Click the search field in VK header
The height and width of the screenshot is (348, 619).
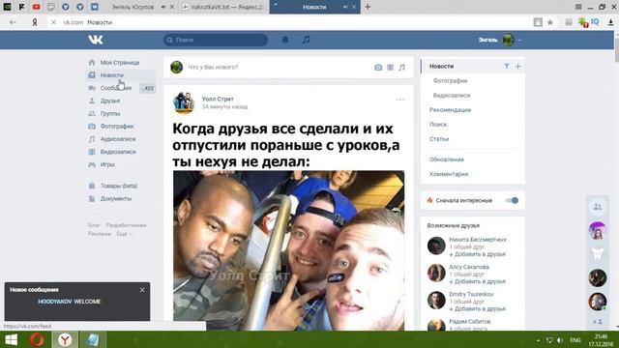(216, 40)
